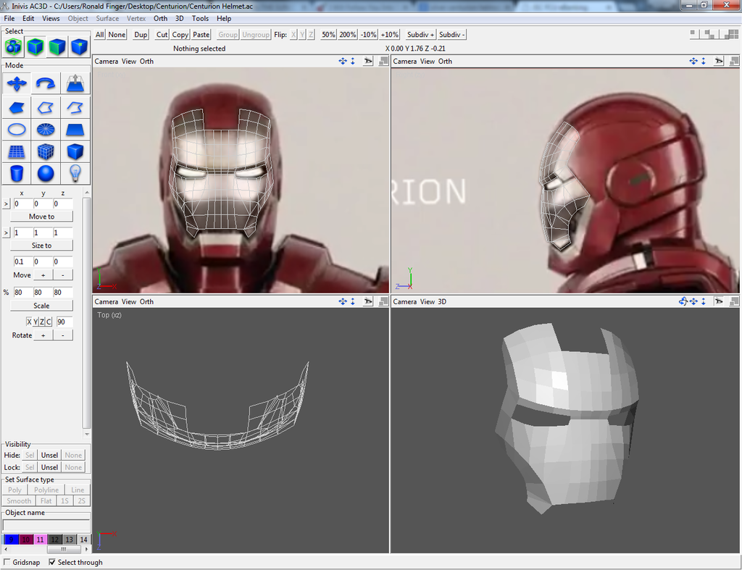Click the Size to button

(41, 245)
